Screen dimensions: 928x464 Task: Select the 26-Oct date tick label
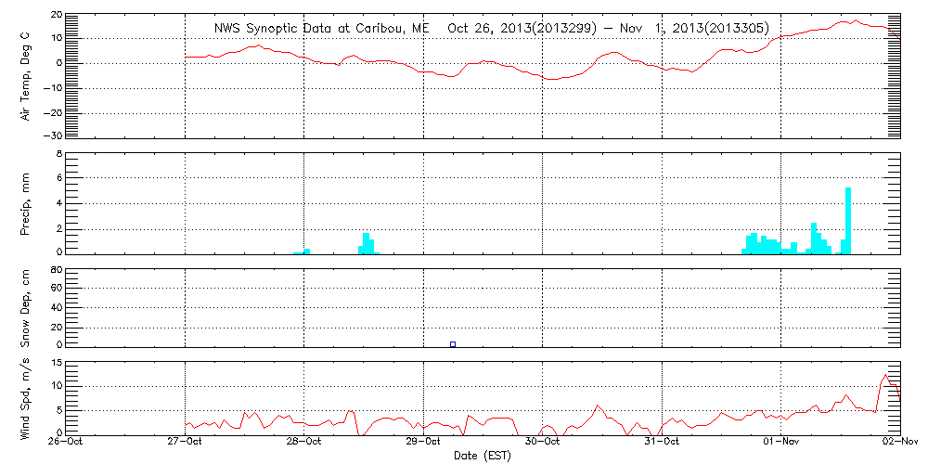coord(66,443)
